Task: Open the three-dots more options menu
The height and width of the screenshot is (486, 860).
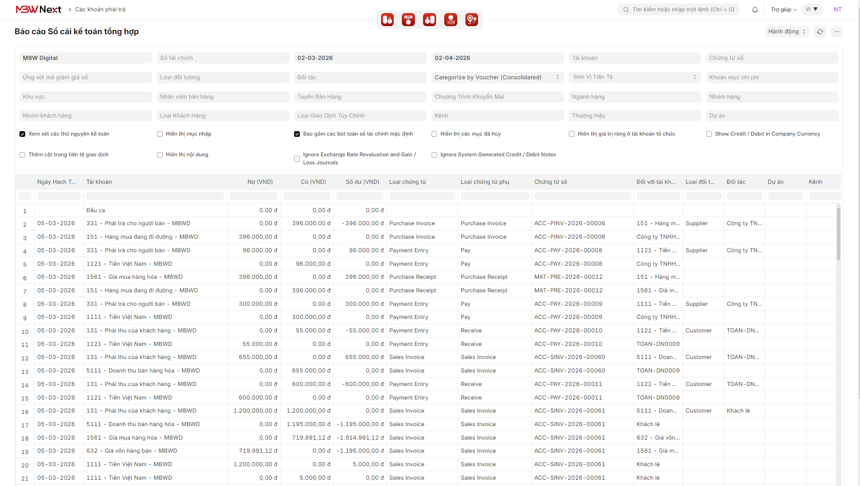Action: coord(837,32)
